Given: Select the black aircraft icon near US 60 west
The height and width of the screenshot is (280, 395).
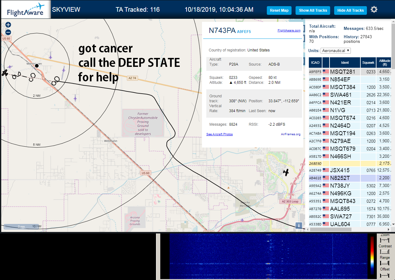Looking at the screenshot, I should pyautogui.click(x=4, y=73).
